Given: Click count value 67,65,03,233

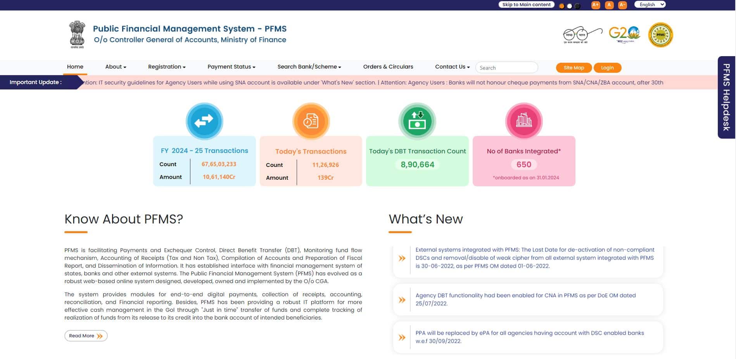Looking at the screenshot, I should [219, 164].
